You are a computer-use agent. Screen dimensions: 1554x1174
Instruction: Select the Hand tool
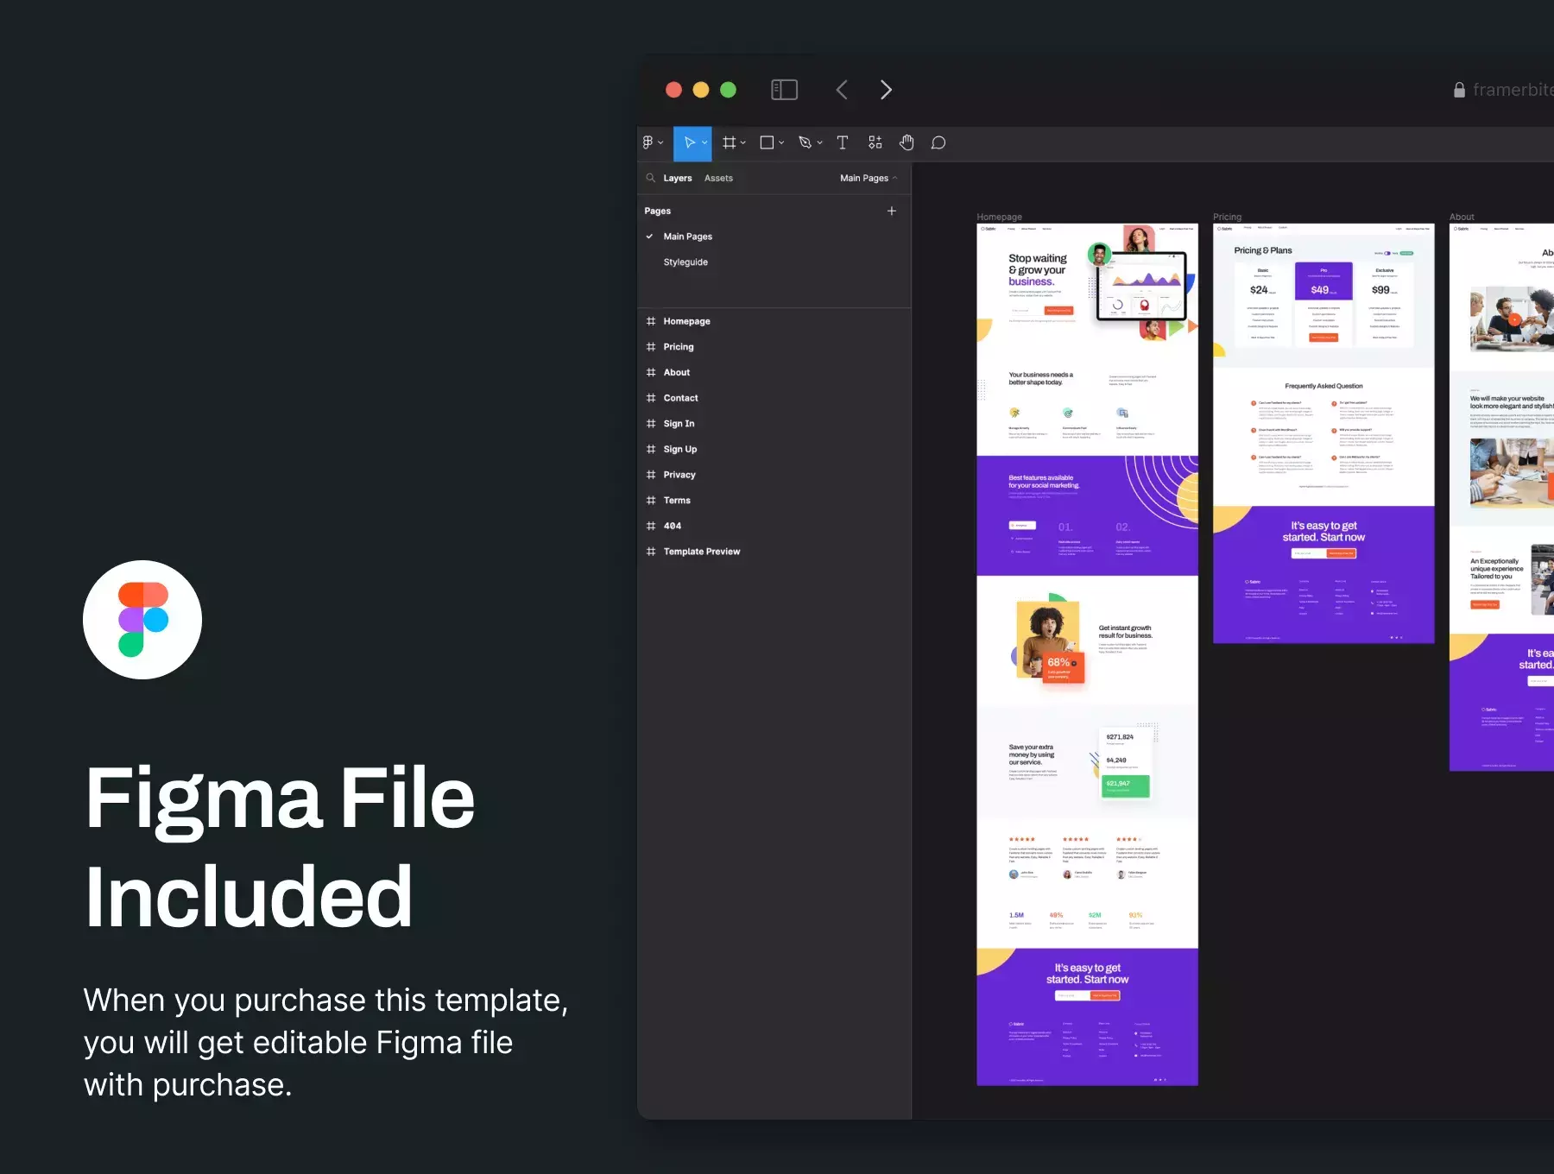tap(906, 143)
